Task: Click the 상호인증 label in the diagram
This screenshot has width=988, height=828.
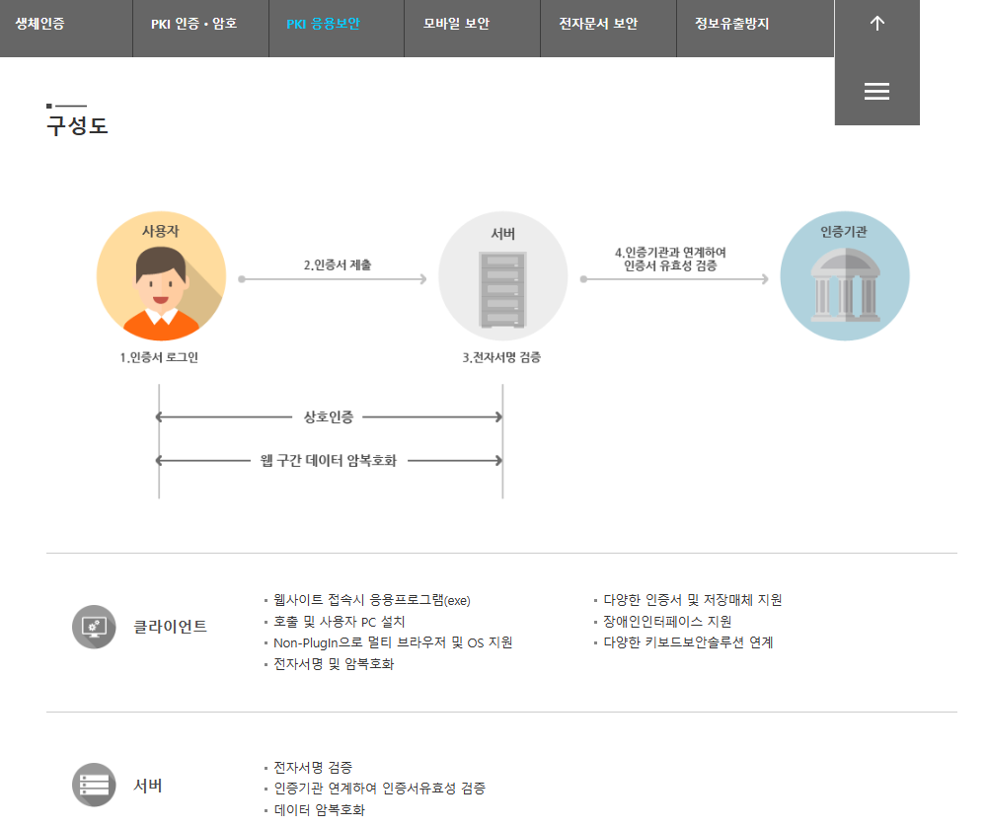Action: tap(330, 416)
